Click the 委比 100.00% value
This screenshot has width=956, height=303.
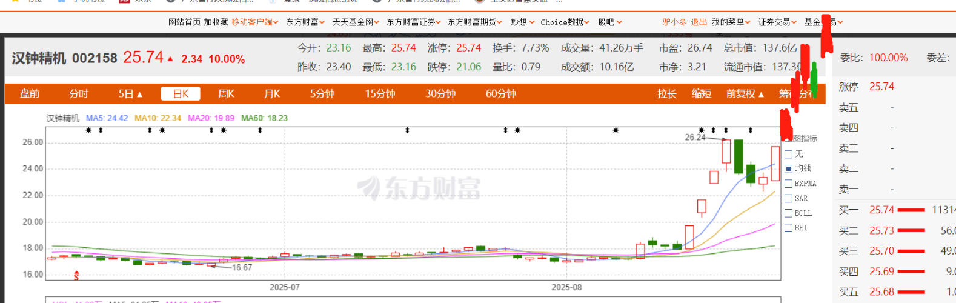click(x=888, y=58)
